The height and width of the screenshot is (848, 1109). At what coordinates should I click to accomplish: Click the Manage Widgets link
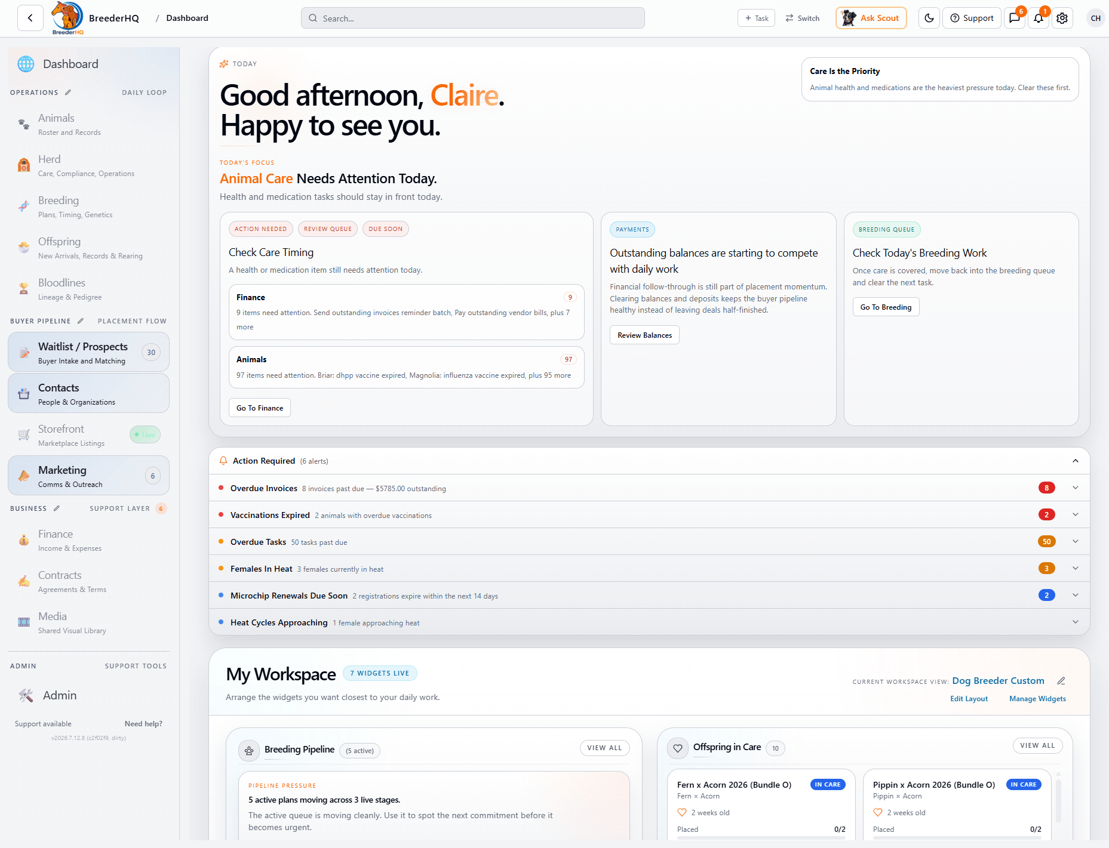[x=1037, y=699]
